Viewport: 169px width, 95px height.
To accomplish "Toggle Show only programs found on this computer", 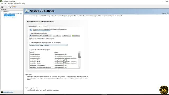I will tap(30, 39).
